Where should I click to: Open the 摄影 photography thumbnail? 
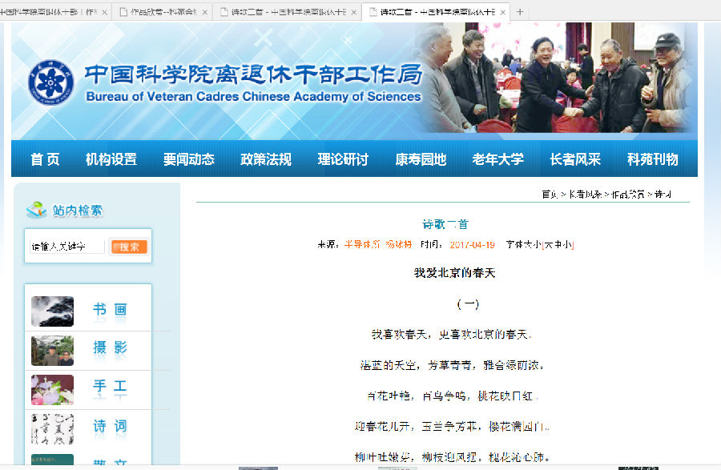click(x=52, y=351)
